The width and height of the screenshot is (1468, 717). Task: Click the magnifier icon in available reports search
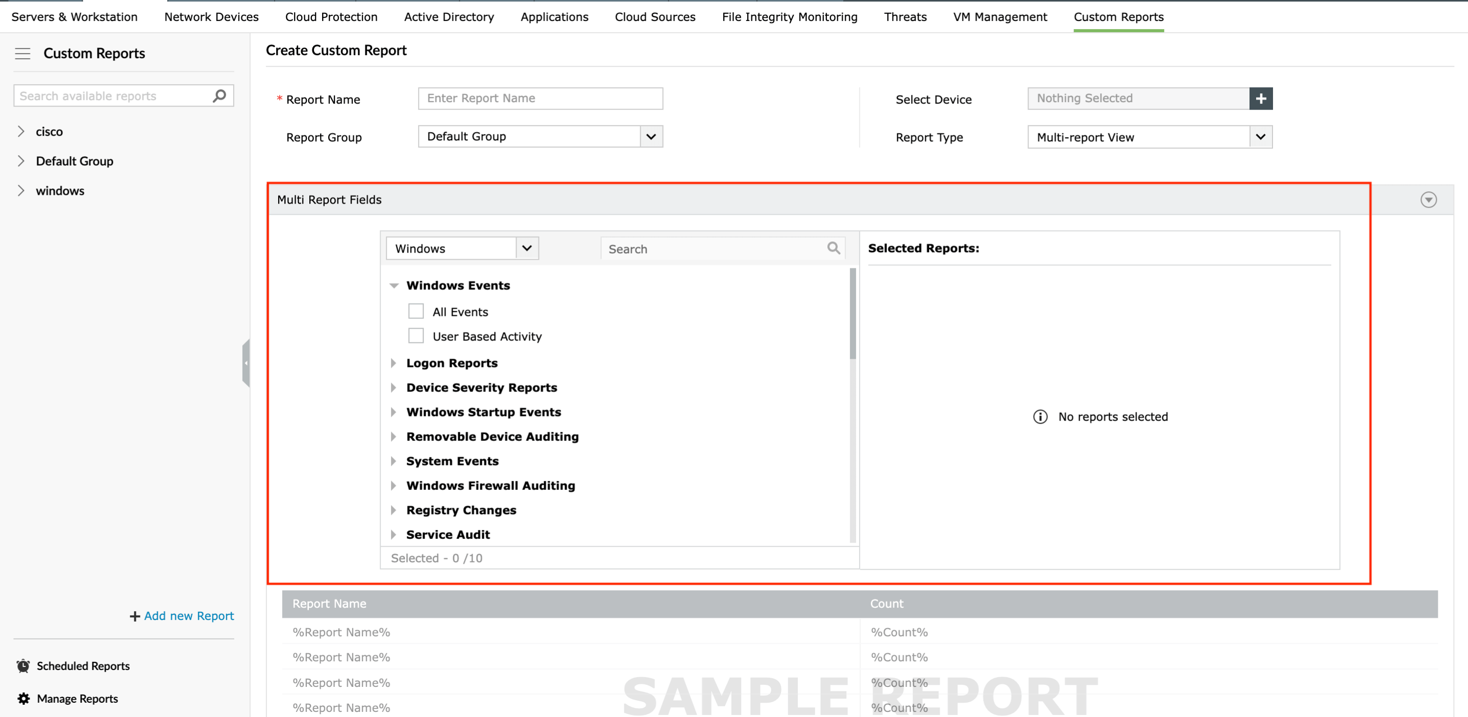coord(218,96)
